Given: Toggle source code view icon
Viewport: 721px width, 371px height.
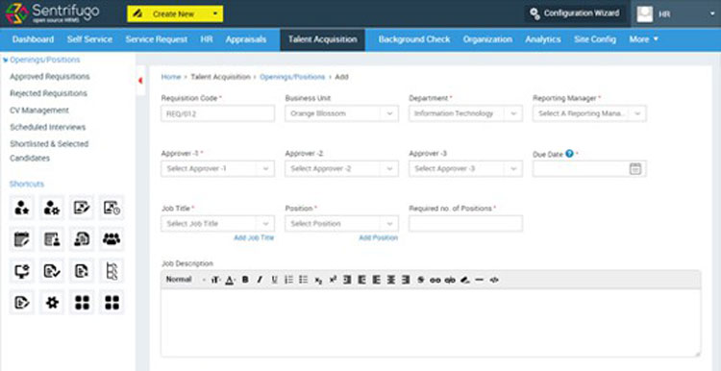Looking at the screenshot, I should coord(494,280).
